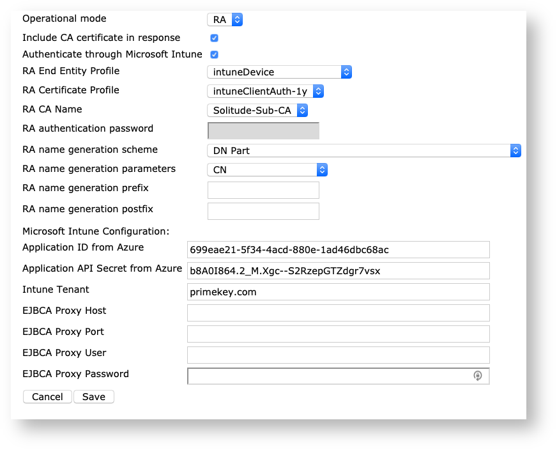Click the Intune Tenant text field
Image resolution: width=557 pixels, height=450 pixels.
coord(338,291)
